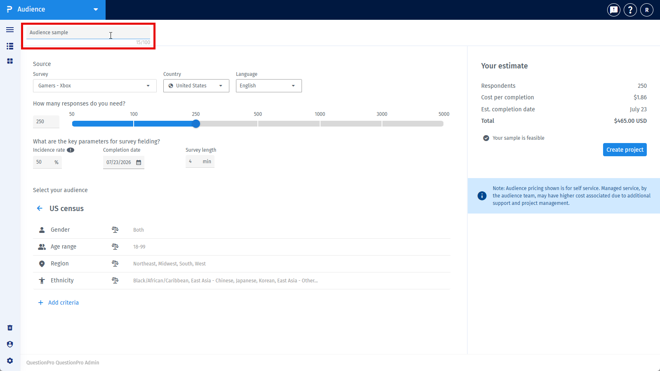Open the settings gear sidebar icon
This screenshot has height=371, width=660.
10,361
